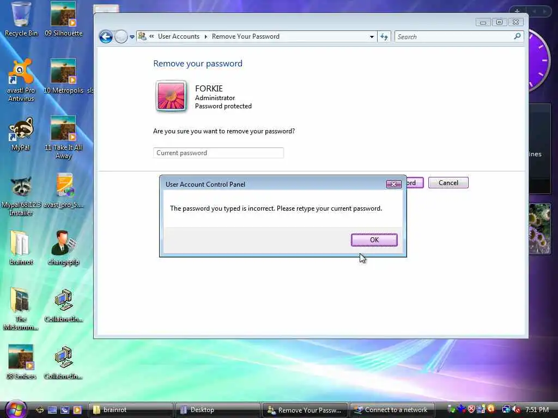Click the Current password field
The height and width of the screenshot is (418, 558).
coord(218,153)
